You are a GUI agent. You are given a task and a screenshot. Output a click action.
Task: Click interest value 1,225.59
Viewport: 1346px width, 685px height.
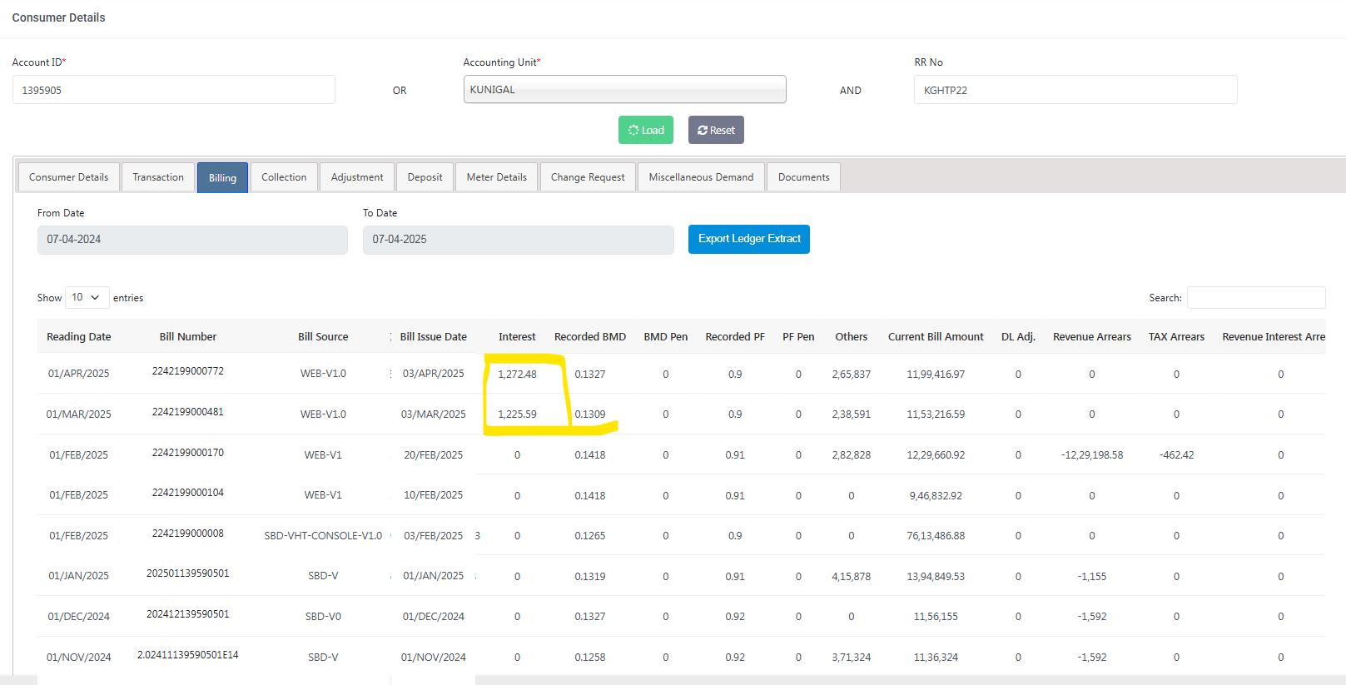point(517,414)
